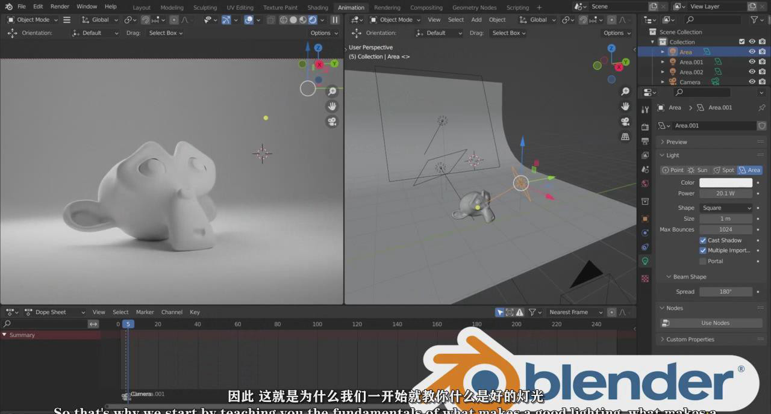Pause the left viewport rendered preview
Viewport: 771px width, 414px height.
pyautogui.click(x=336, y=20)
